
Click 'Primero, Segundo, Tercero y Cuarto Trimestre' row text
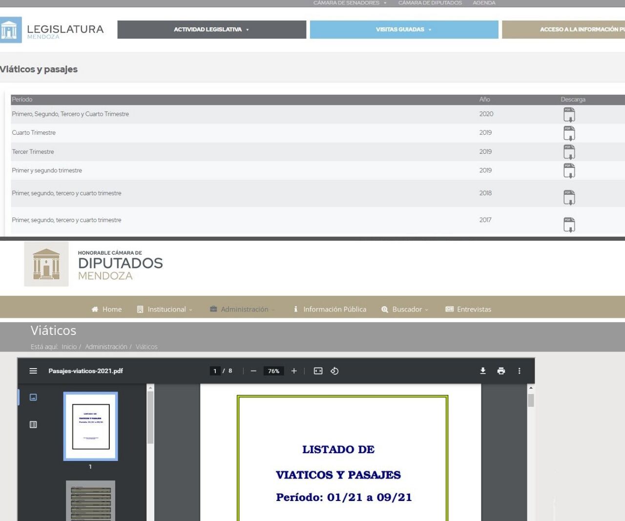coord(70,114)
